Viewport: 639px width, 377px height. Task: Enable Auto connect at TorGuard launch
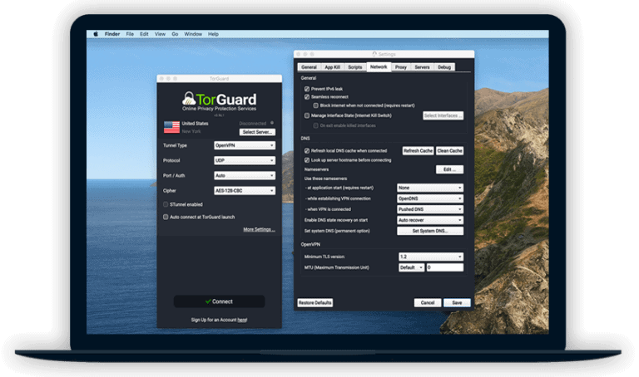pos(166,218)
